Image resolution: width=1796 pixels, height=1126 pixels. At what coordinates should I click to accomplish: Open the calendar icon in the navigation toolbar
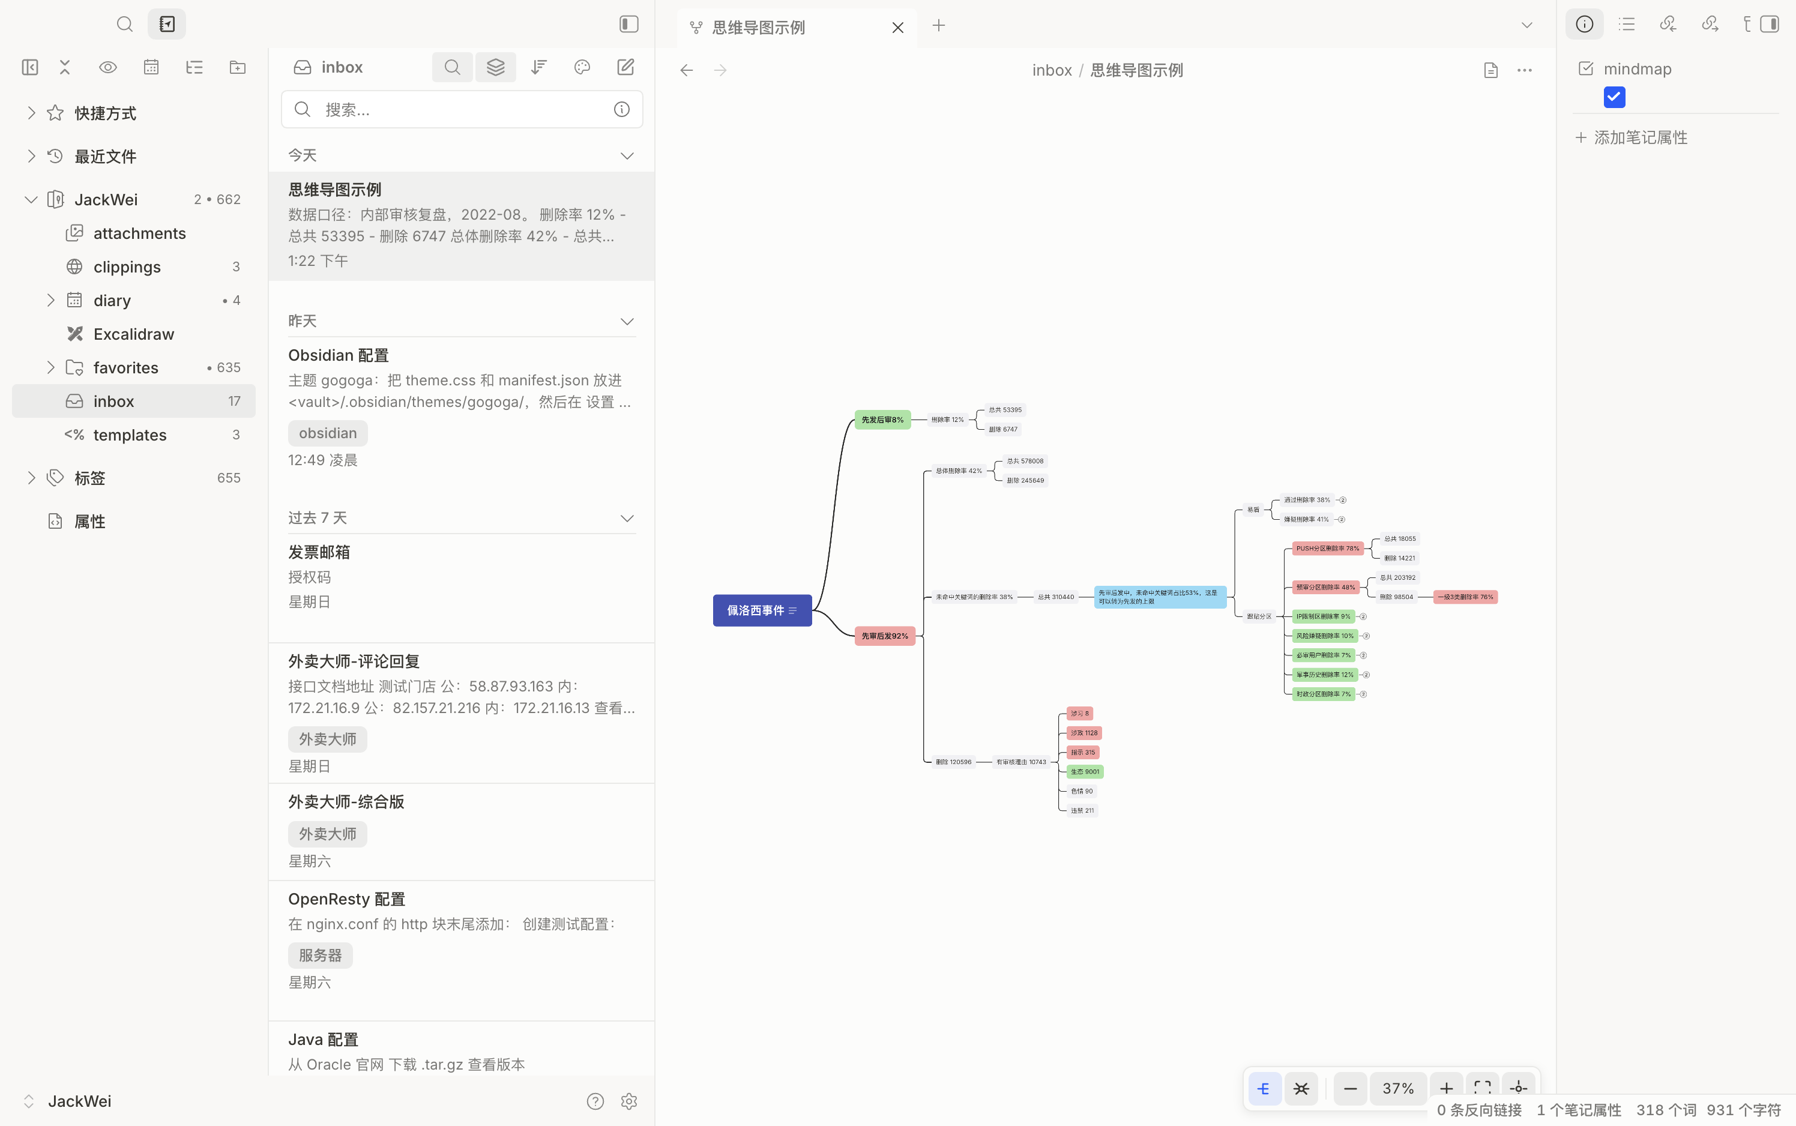[151, 67]
